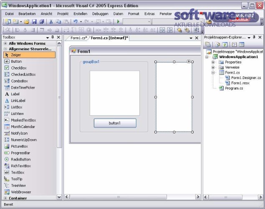The image size is (265, 209).
Task: Open the Toolbox window position dropdown arrow
Action: pyautogui.click(x=48, y=37)
